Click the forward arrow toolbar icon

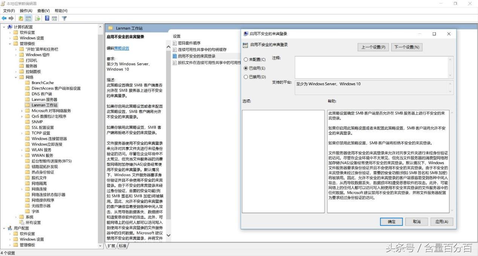click(x=11, y=18)
